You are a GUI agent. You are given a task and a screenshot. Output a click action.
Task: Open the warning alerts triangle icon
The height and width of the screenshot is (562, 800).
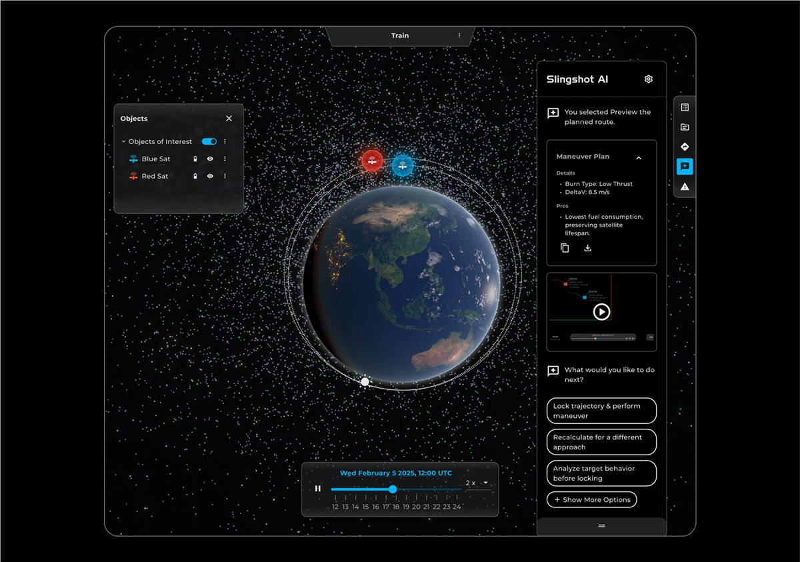[x=685, y=187]
